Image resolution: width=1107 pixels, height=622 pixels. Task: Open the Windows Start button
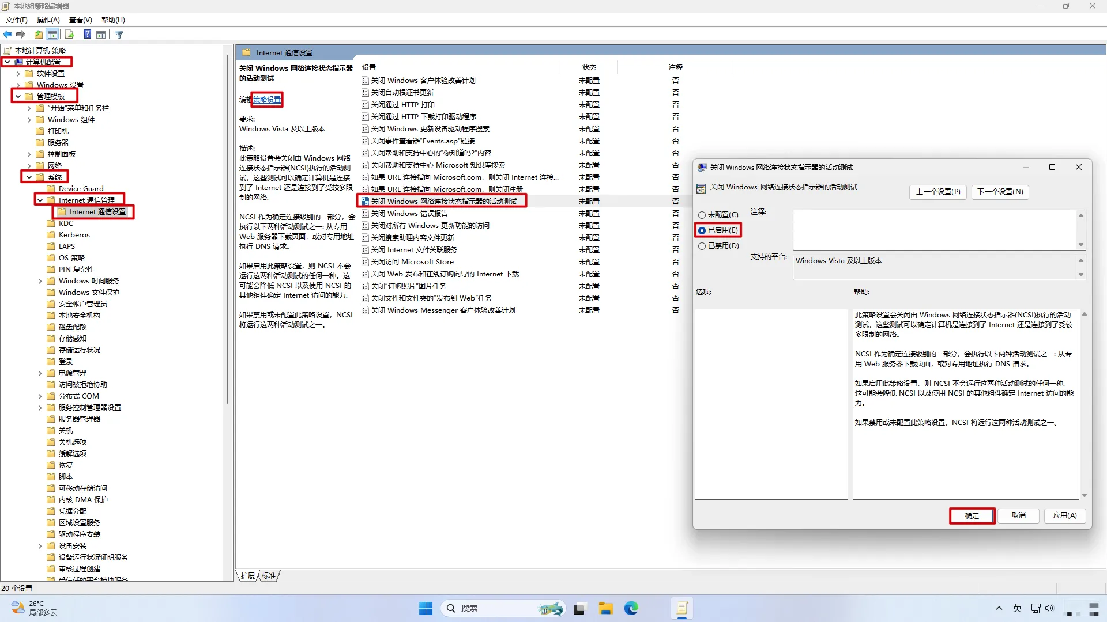point(426,608)
